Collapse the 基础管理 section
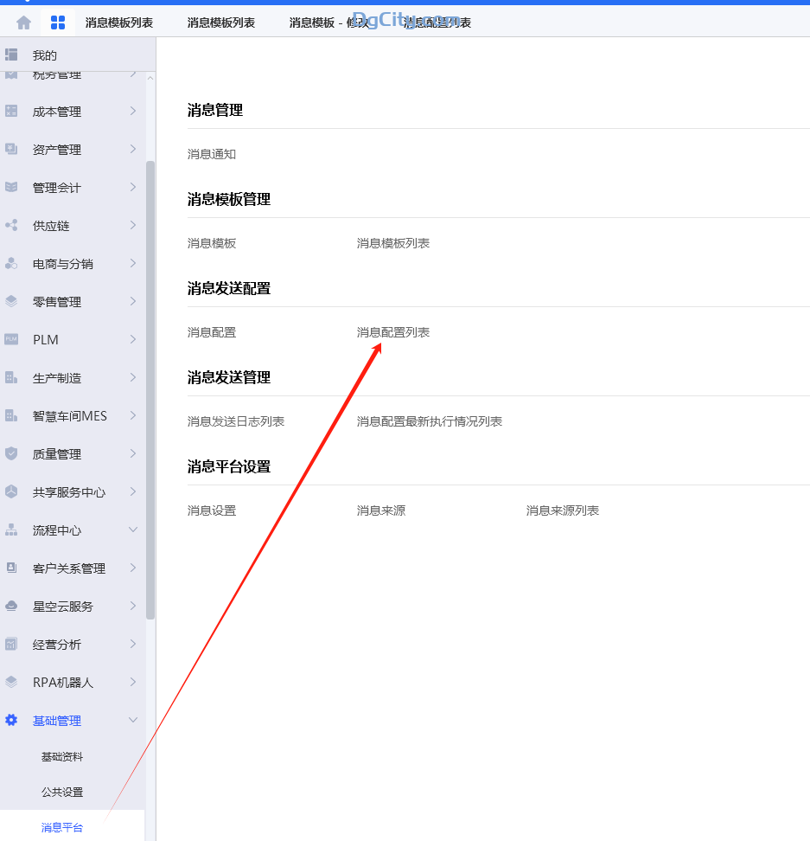The height and width of the screenshot is (841, 810). (134, 720)
